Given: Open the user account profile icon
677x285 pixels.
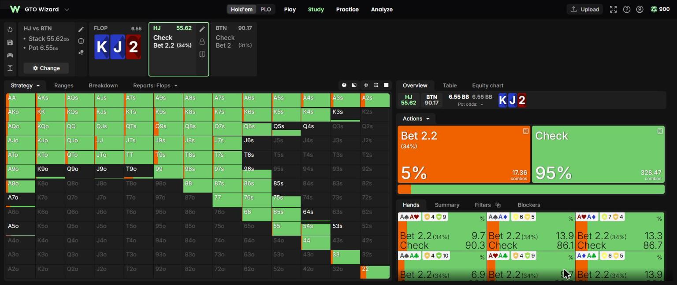Looking at the screenshot, I should coord(640,9).
